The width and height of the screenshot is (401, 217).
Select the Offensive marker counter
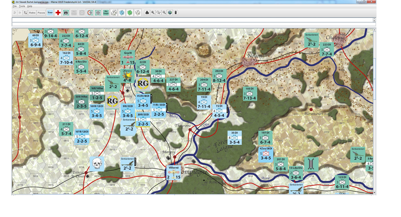[x=128, y=76]
